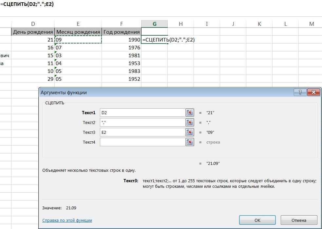Click range selector icon for Текст3
The image size is (322, 229).
tap(190, 132)
